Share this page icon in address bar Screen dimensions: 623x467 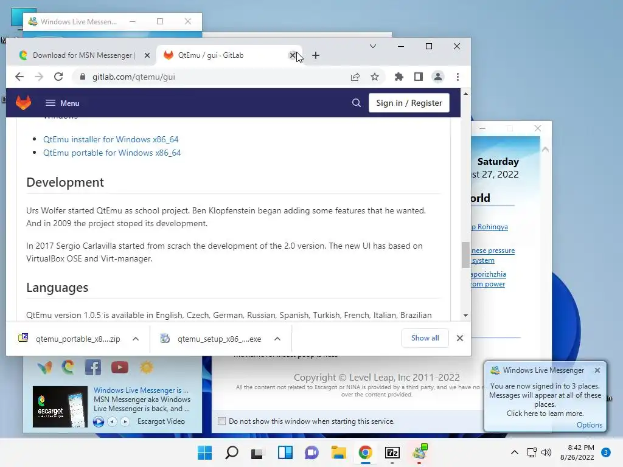pyautogui.click(x=355, y=77)
